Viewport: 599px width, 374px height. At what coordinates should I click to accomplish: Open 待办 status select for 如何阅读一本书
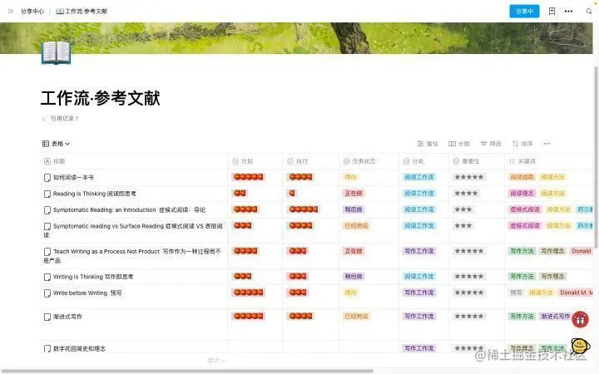pos(351,177)
